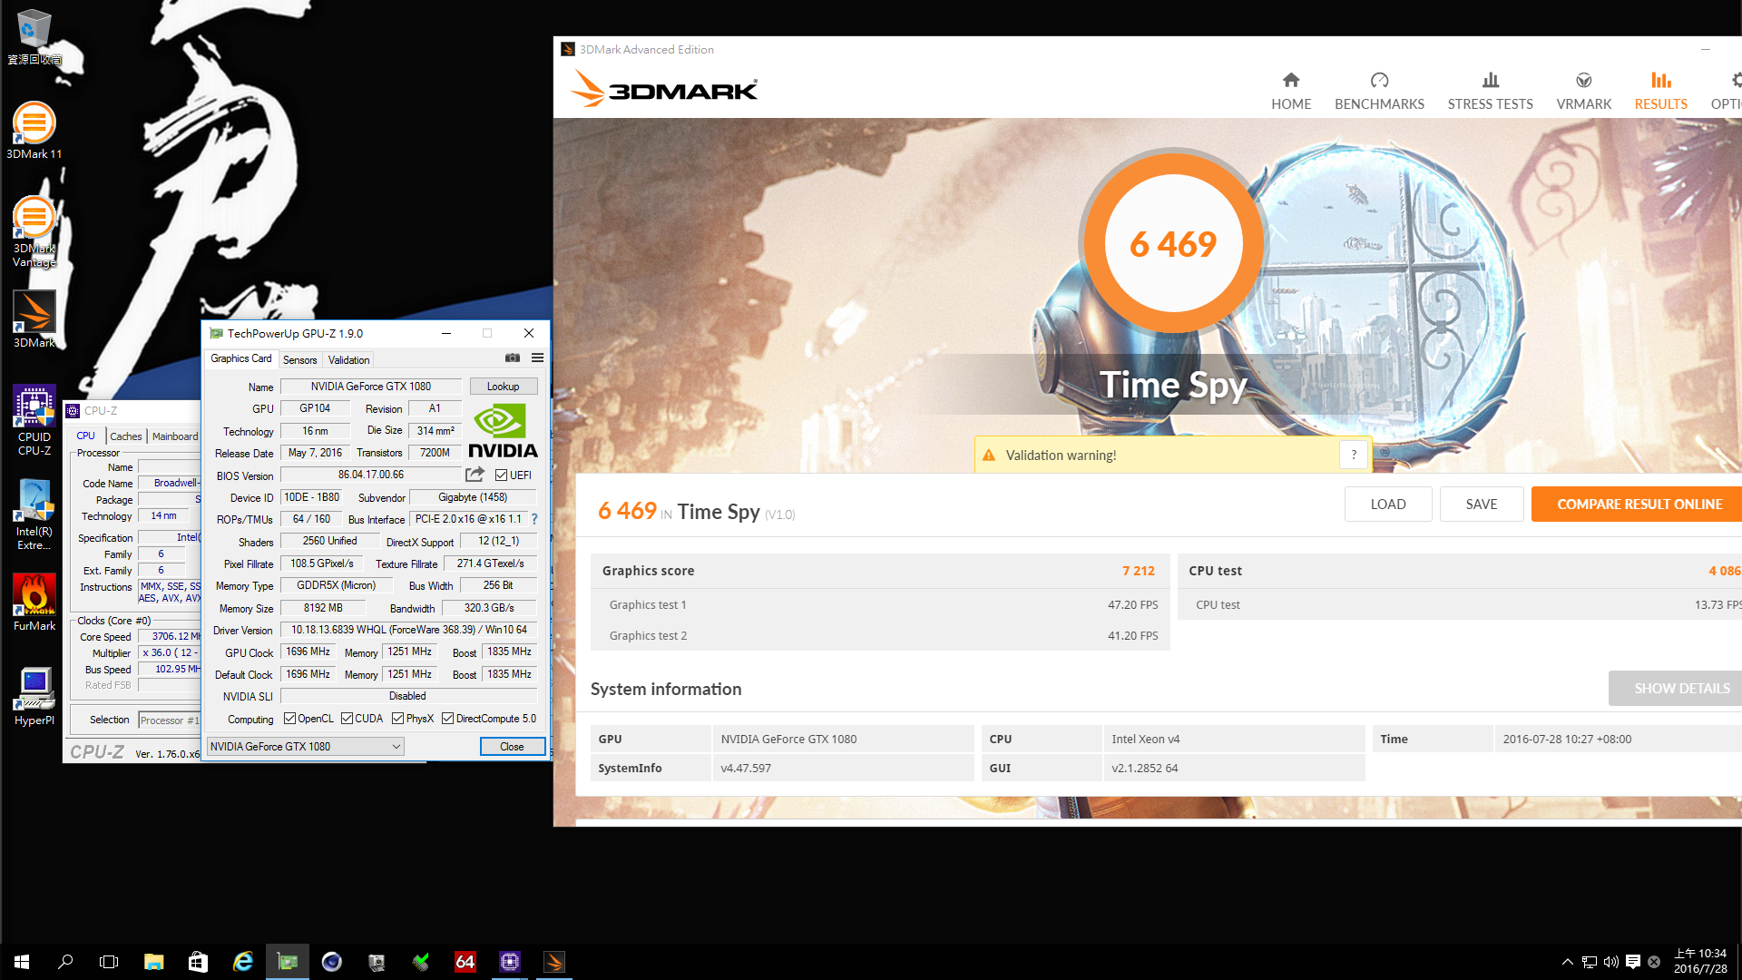Click taskbar clock showing 10:34
Viewport: 1742px width, 980px height.
coord(1699,962)
